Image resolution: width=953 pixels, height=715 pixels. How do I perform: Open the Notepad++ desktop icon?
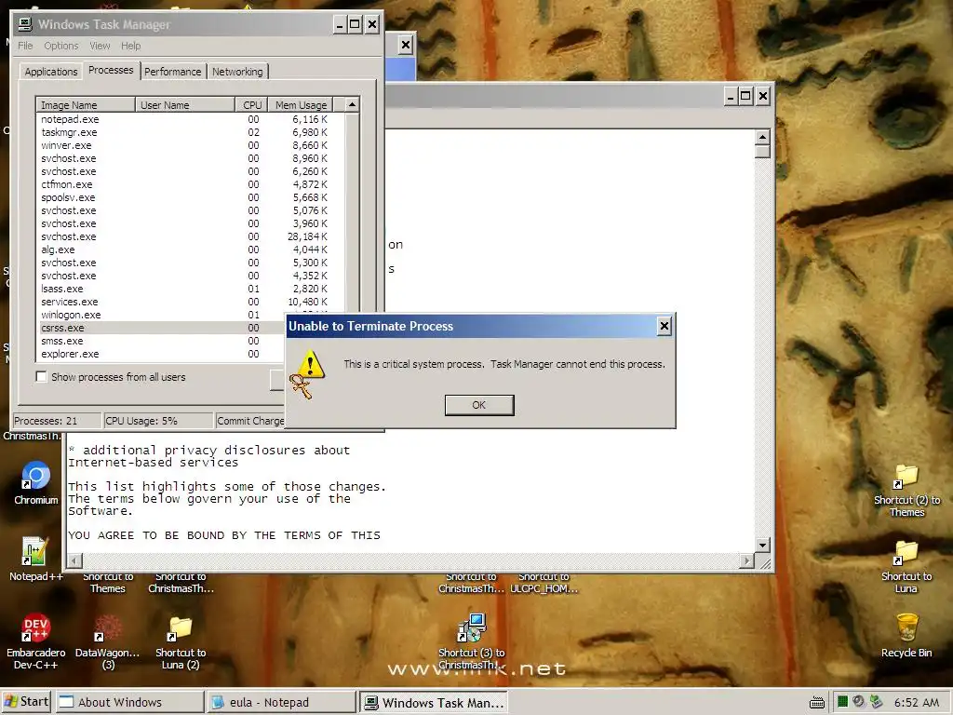[x=35, y=560]
